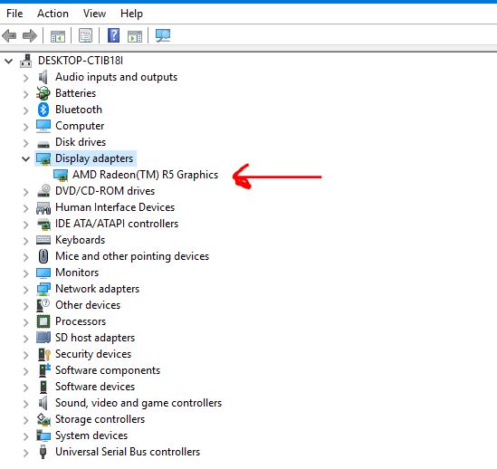Expand Universal Serial Bus controllers chevron

[26, 452]
